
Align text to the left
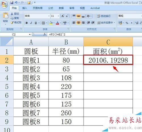coord(74,23)
